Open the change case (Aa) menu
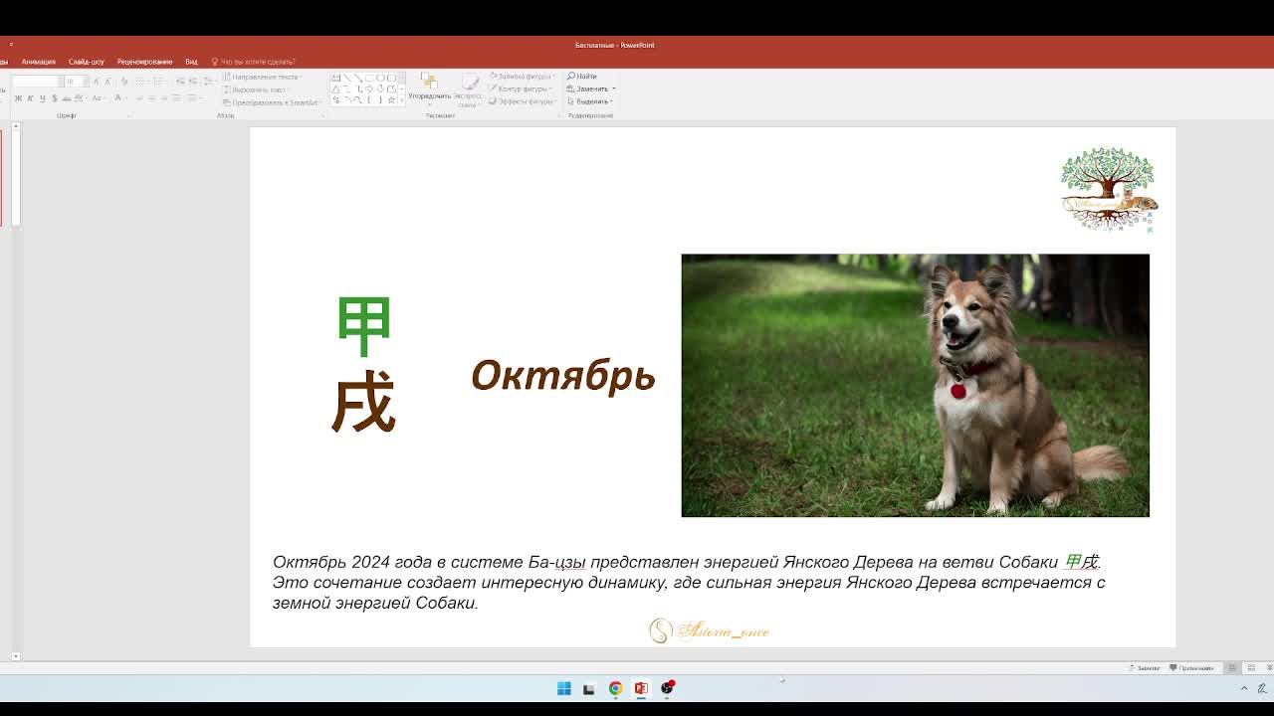Image resolution: width=1274 pixels, height=716 pixels. [x=100, y=98]
